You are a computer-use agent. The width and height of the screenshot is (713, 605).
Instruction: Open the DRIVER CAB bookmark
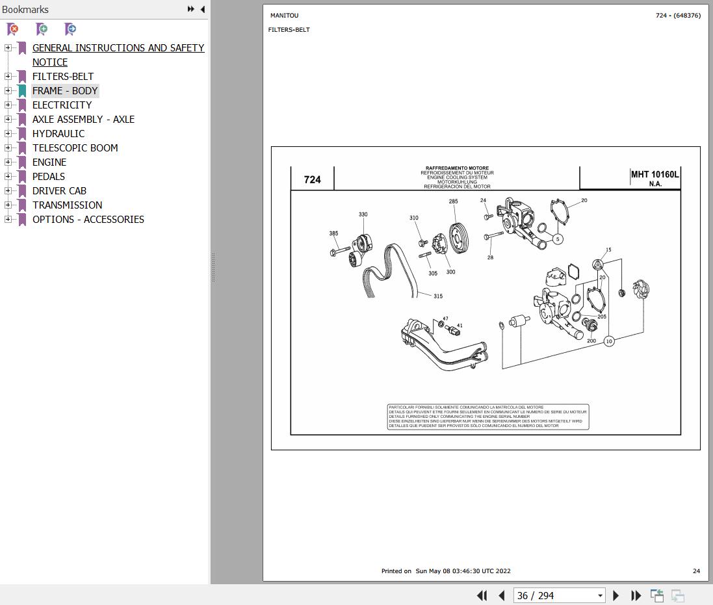(59, 191)
